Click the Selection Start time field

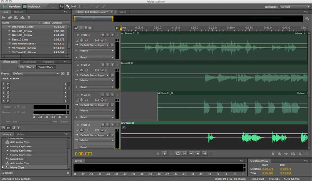(x=268, y=169)
